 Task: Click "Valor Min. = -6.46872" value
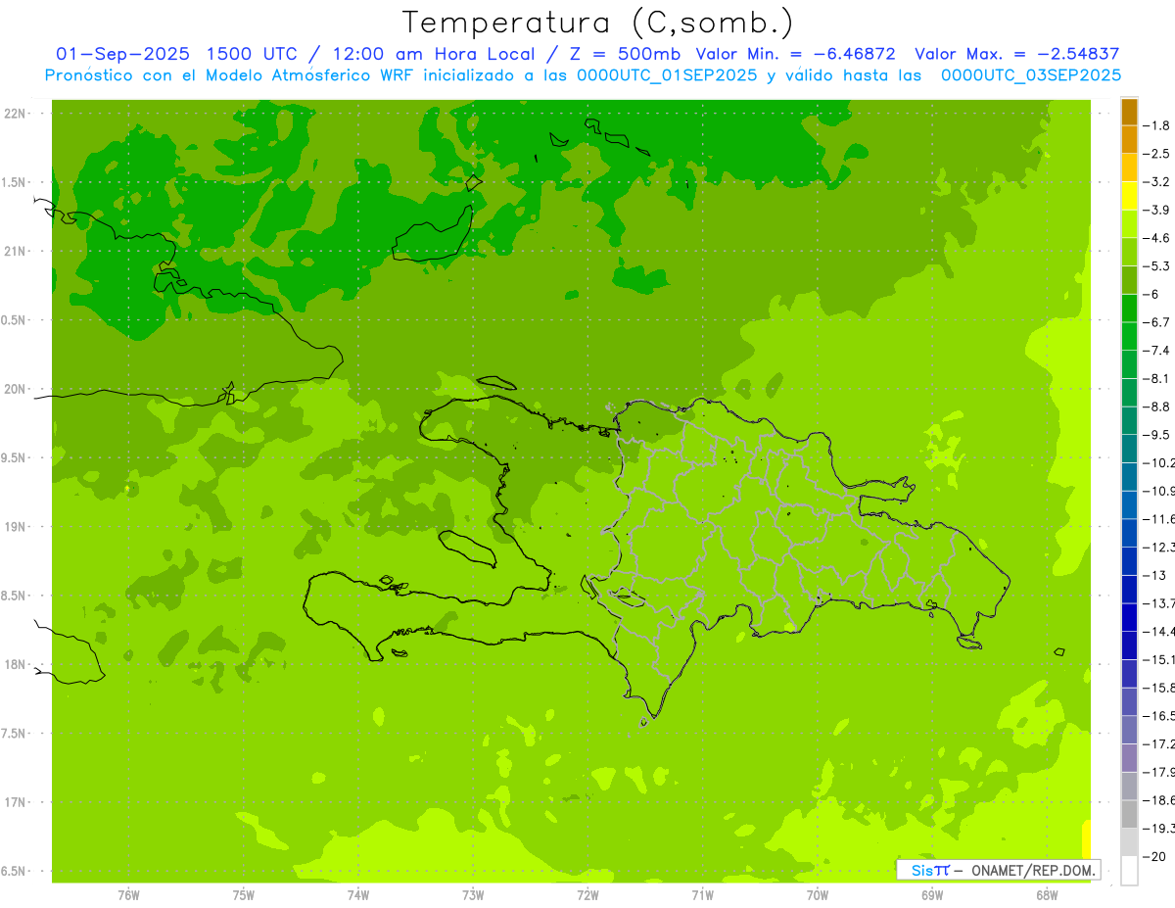pos(797,54)
